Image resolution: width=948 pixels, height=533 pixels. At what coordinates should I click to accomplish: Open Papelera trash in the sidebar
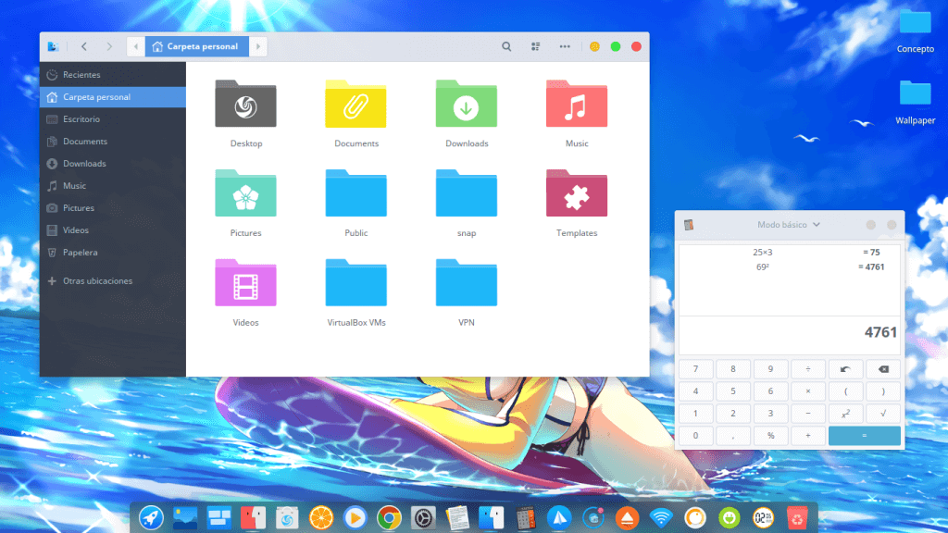[x=112, y=253]
